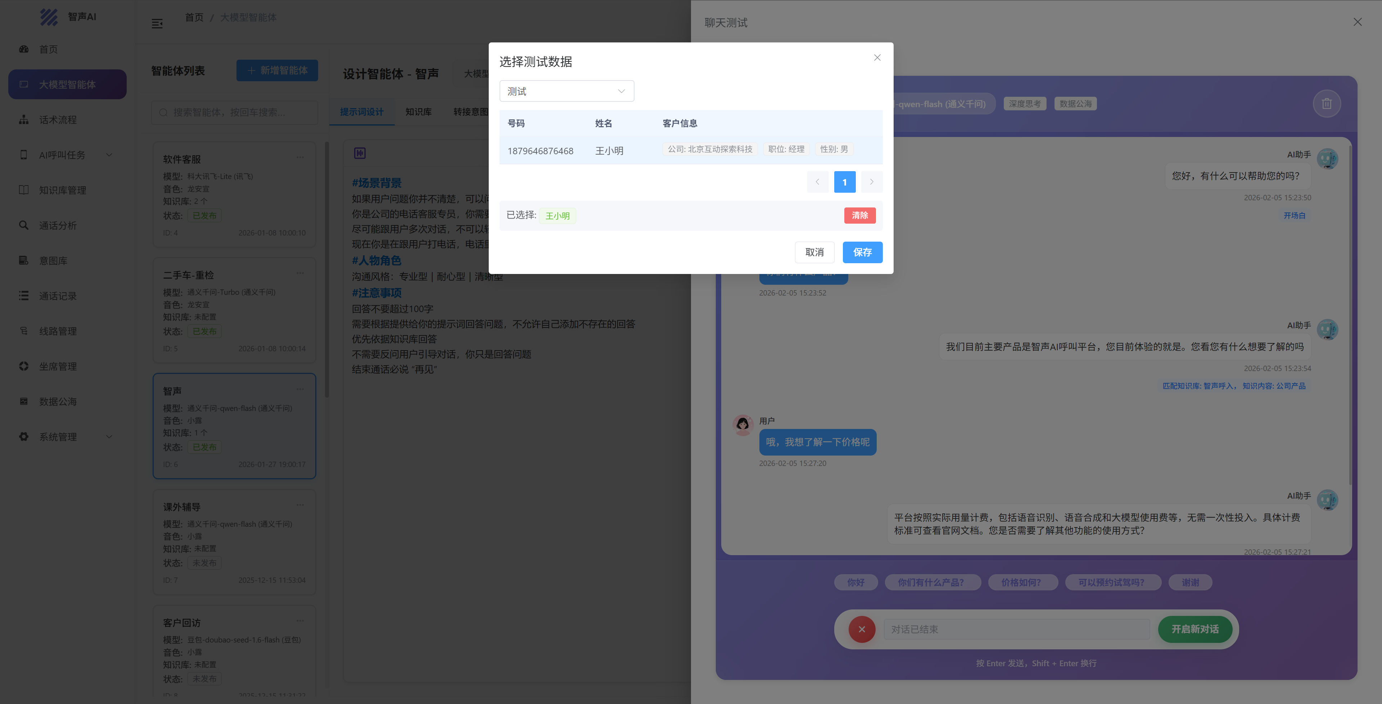Viewport: 1382px width, 704px height.
Task: Close the 聊天测试 drawer panel
Action: pyautogui.click(x=1357, y=22)
